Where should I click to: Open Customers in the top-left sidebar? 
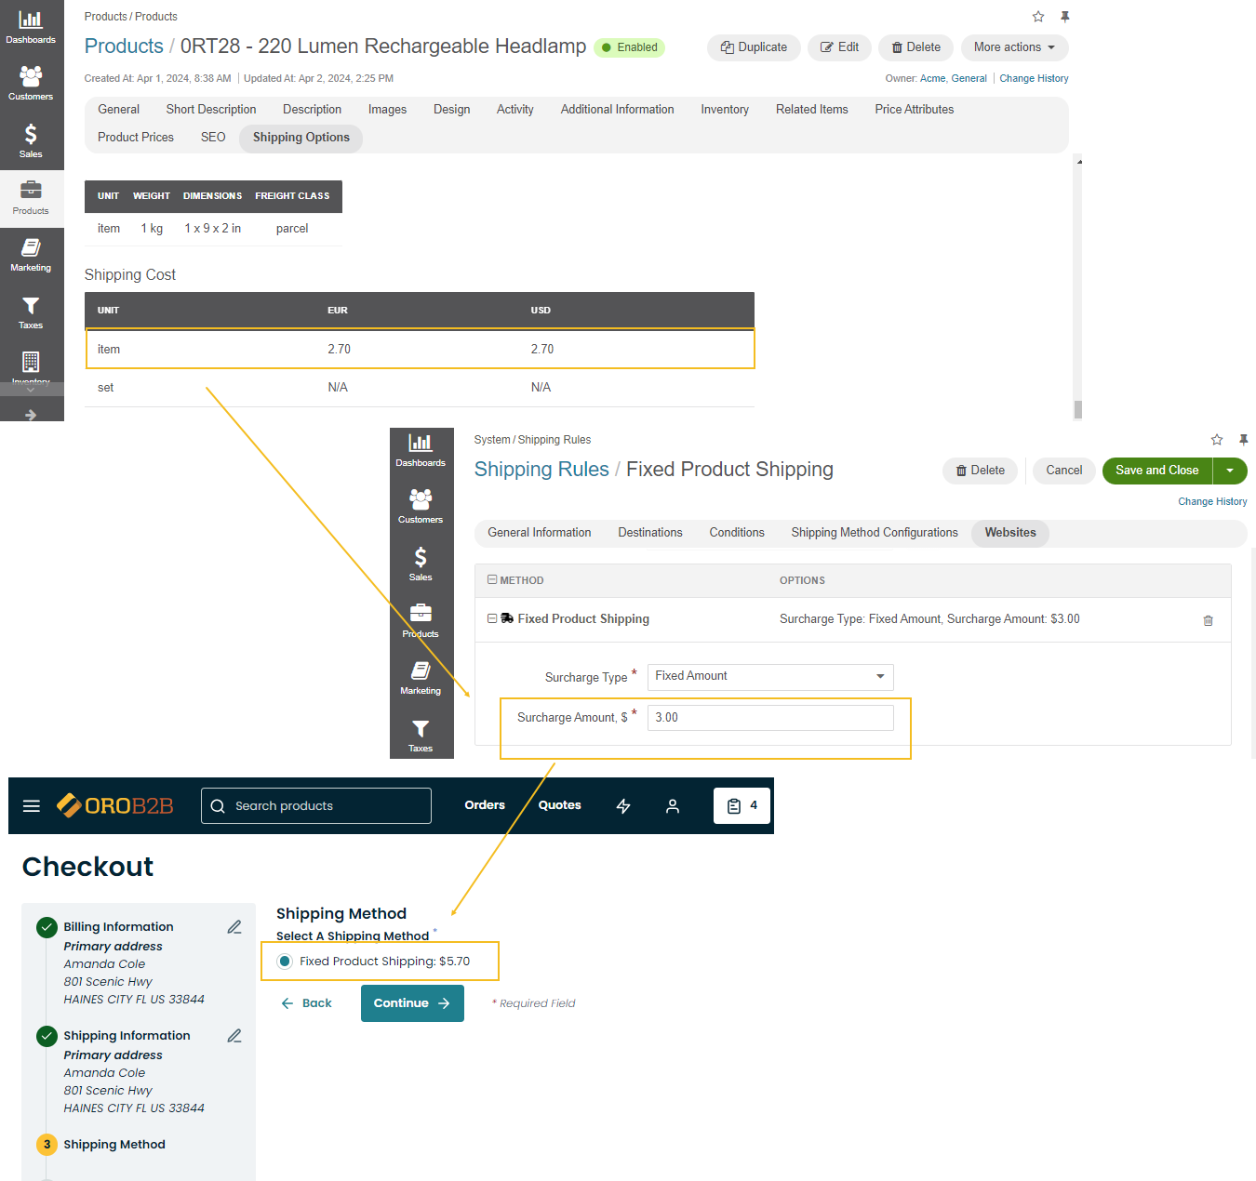(x=31, y=84)
